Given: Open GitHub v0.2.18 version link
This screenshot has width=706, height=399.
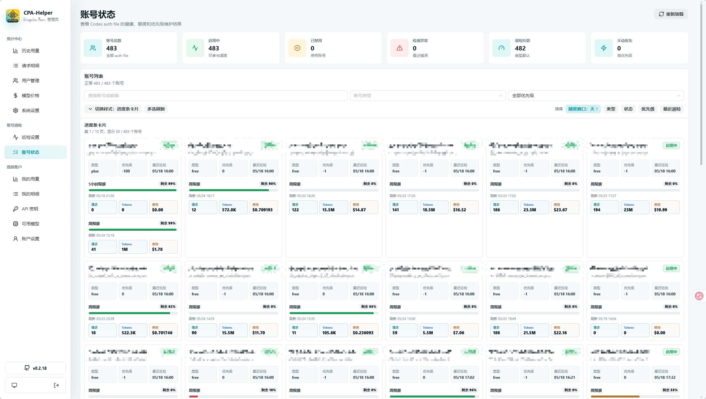Looking at the screenshot, I should tap(35, 368).
